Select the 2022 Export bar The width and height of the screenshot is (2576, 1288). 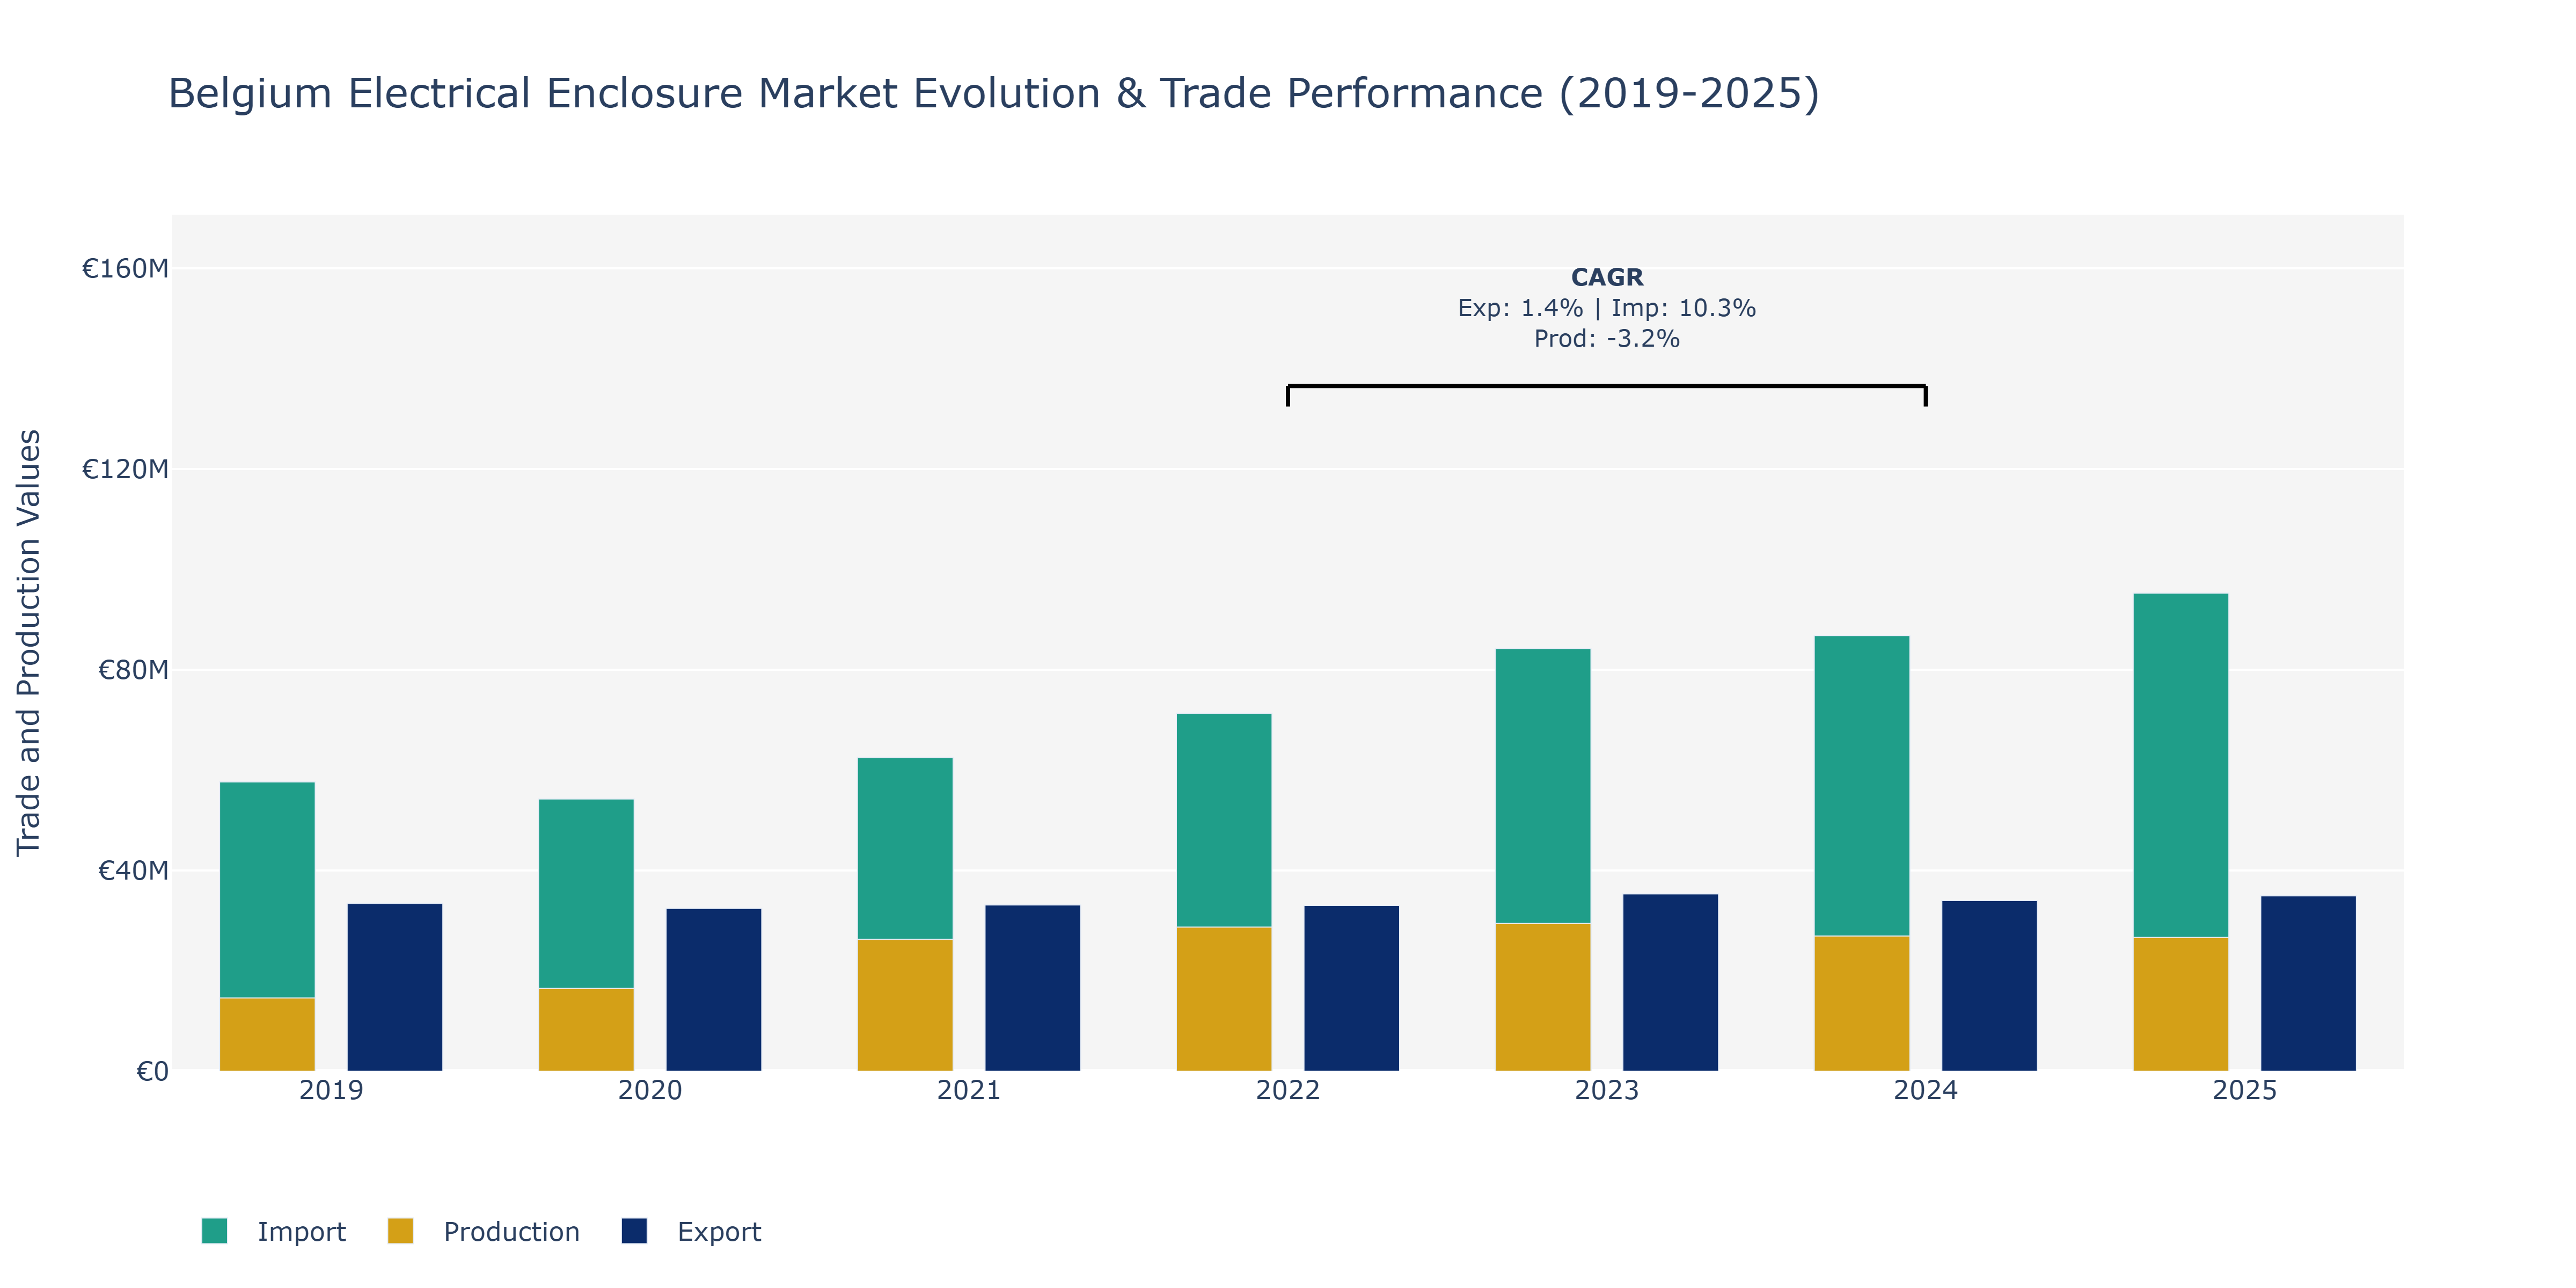coord(1352,988)
